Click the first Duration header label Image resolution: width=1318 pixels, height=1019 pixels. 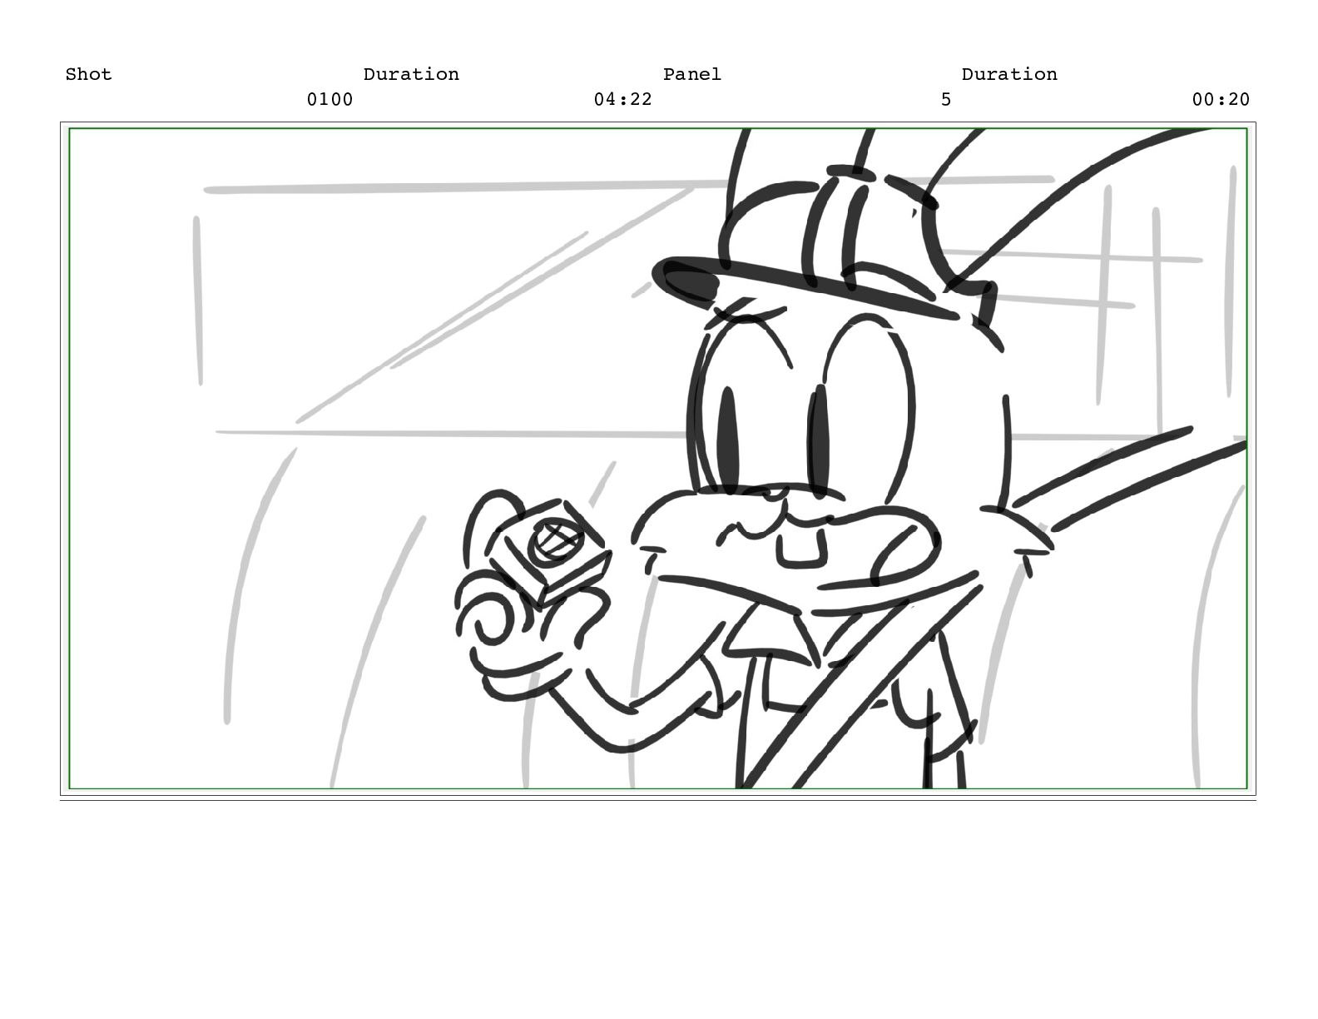[411, 74]
